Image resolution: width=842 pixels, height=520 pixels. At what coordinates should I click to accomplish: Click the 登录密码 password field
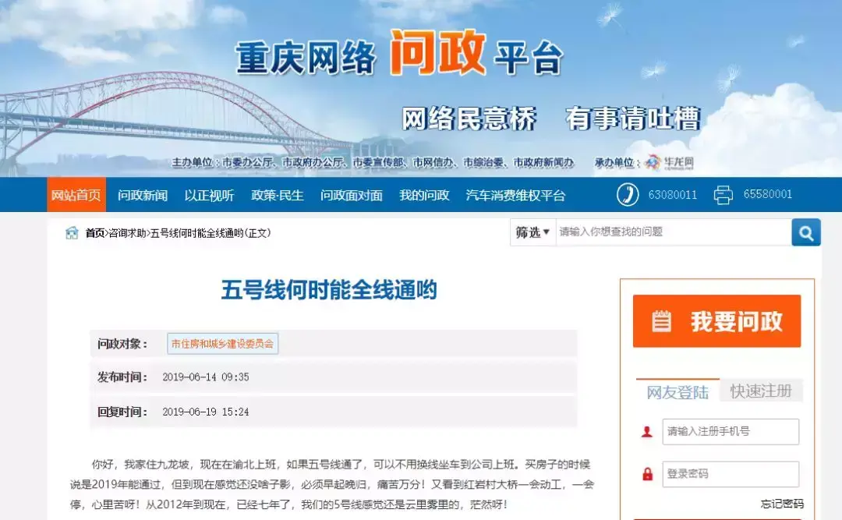coord(731,474)
